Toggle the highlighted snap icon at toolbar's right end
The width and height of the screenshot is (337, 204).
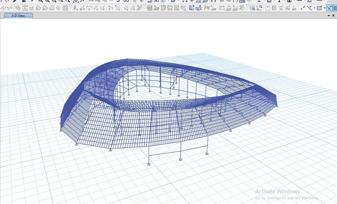[x=330, y=8]
